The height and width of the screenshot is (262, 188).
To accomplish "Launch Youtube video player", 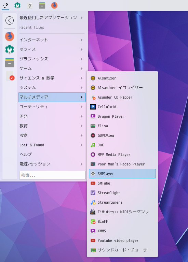I will [122, 241].
